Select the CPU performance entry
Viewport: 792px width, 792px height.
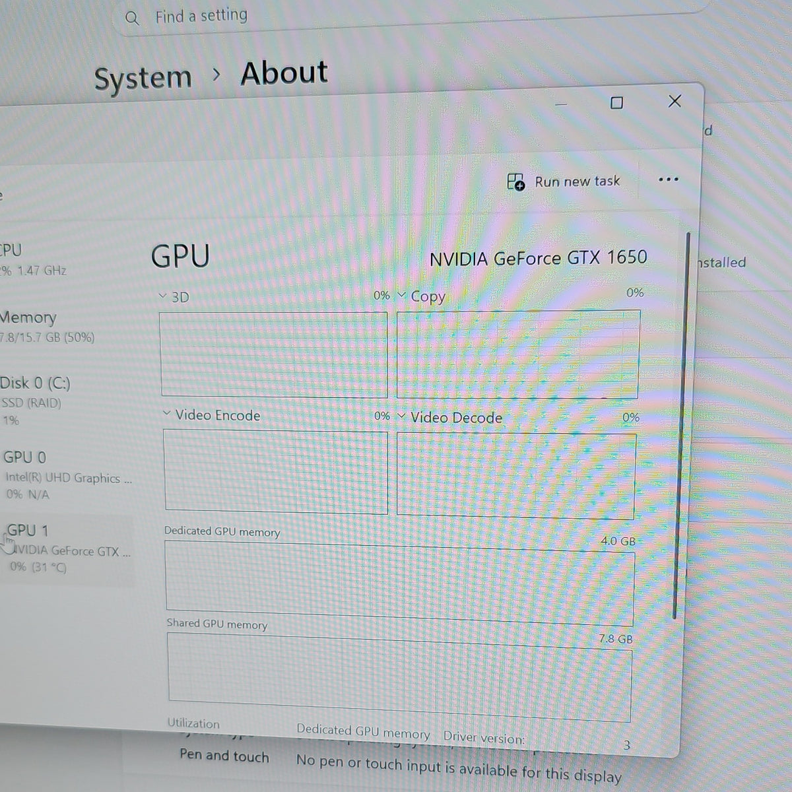click(33, 259)
